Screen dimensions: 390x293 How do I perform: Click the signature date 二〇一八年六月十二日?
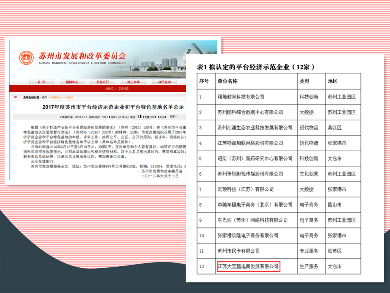click(x=160, y=176)
